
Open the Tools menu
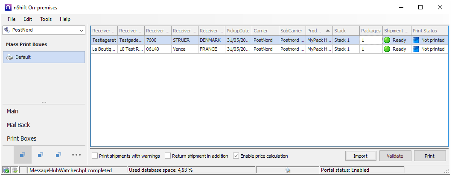coord(46,19)
